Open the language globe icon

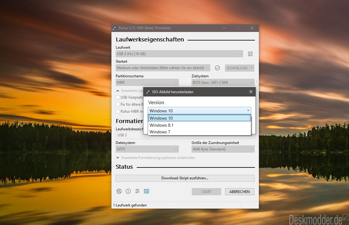(119, 191)
